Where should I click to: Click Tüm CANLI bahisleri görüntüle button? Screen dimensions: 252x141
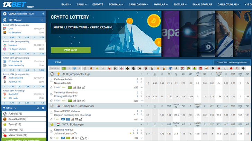[x=232, y=63]
